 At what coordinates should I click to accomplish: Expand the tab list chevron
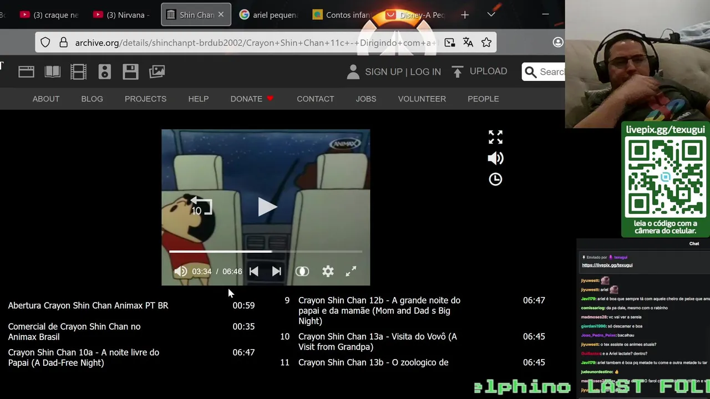pos(491,15)
